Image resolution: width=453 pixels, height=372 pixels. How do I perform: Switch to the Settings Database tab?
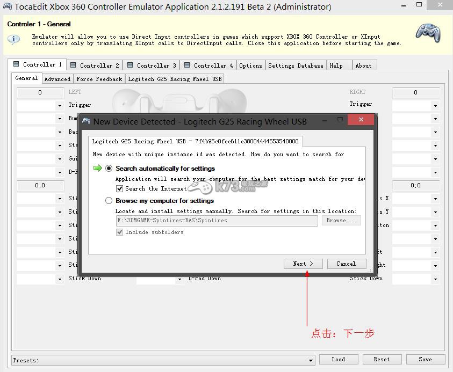[296, 65]
